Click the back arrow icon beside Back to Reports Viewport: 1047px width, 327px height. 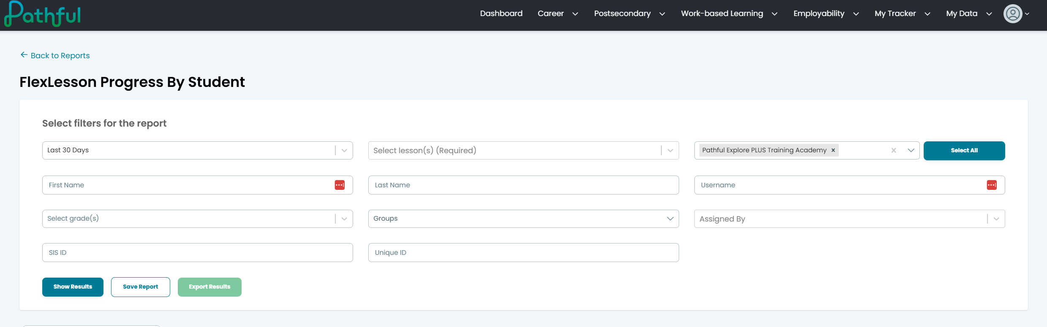pos(24,55)
